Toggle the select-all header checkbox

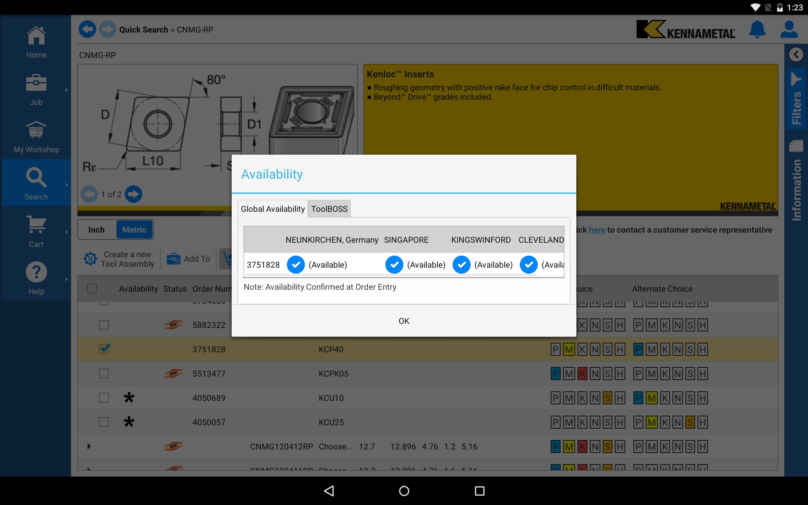[x=92, y=288]
